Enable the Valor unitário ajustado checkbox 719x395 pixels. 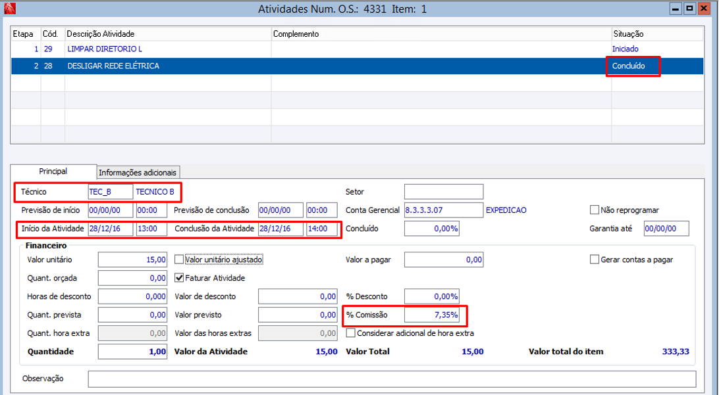[179, 260]
